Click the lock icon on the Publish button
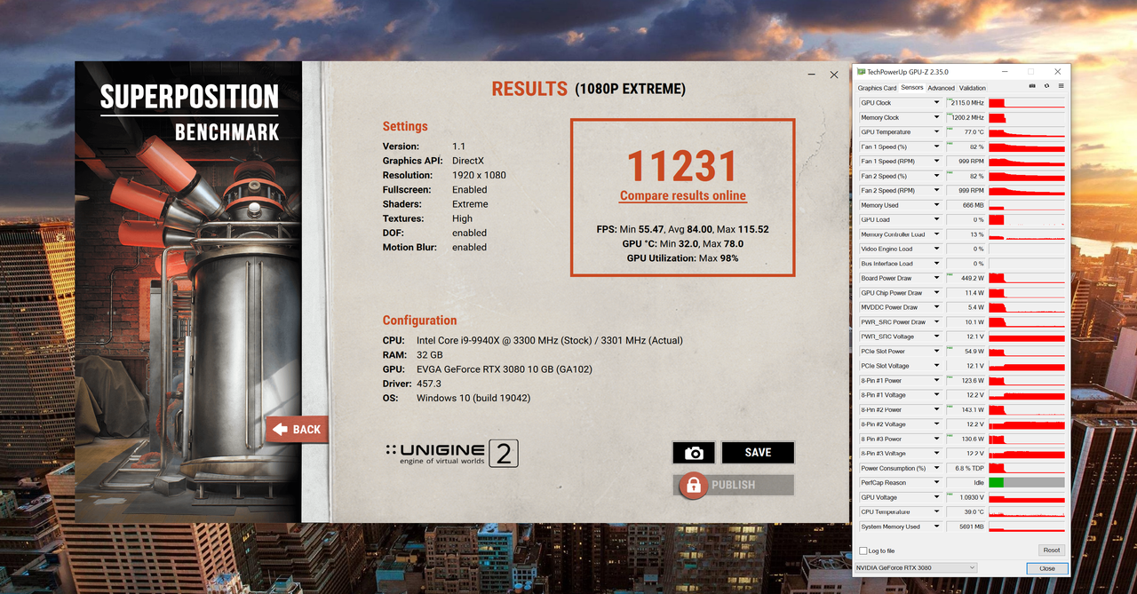 [693, 485]
